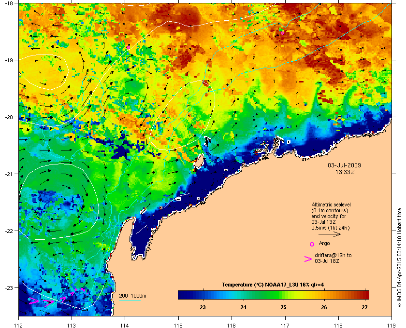This screenshot has height=328, width=406.
Task: Click the velocity scale arrow in legend
Action: (330, 234)
